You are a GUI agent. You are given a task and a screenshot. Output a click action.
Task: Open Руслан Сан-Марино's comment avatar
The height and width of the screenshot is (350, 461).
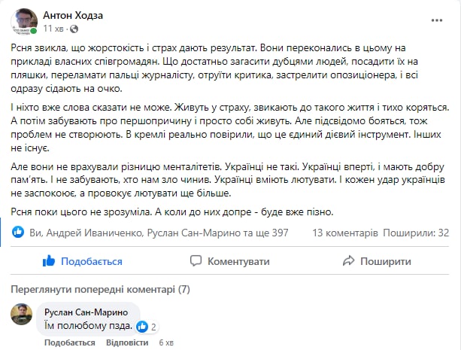click(21, 314)
